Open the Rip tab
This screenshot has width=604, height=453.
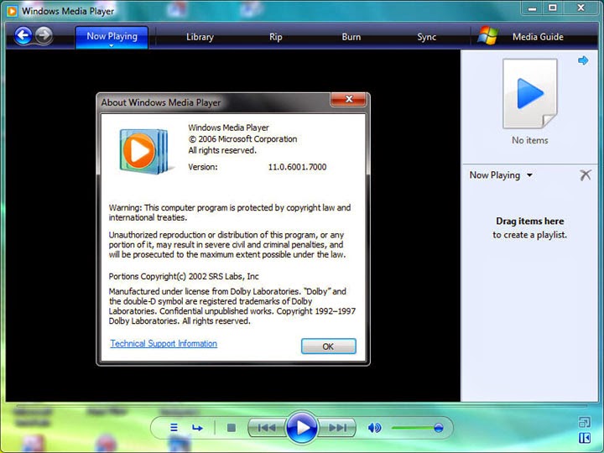[x=276, y=37]
